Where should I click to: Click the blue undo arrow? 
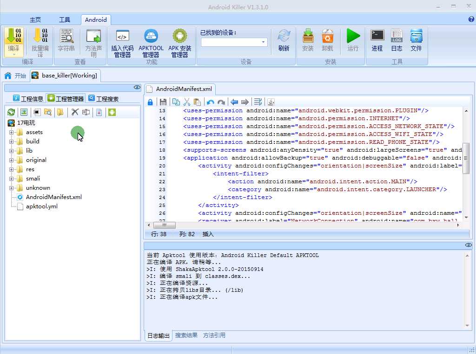[211, 102]
